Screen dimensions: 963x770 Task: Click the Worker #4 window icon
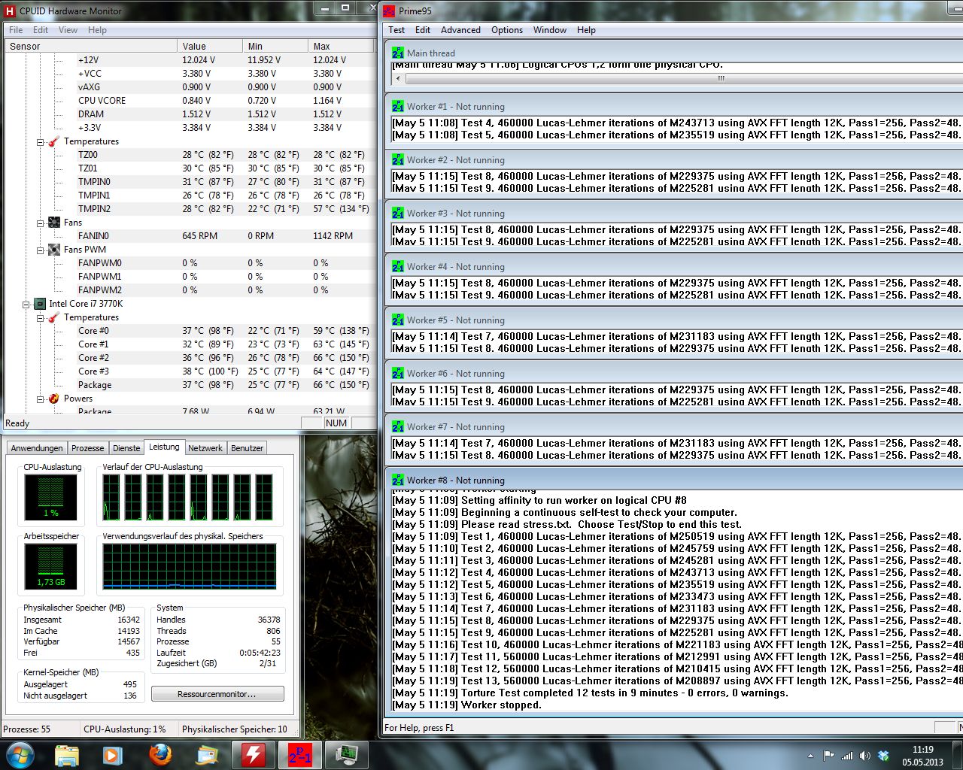(x=397, y=267)
